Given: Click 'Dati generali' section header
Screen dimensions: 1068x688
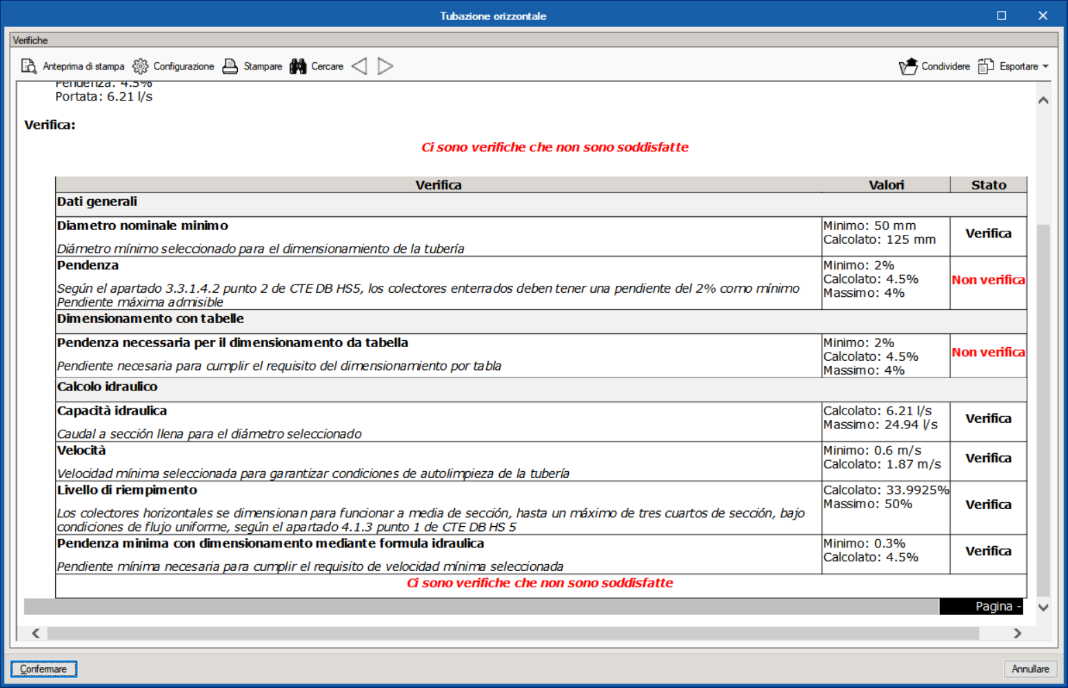Looking at the screenshot, I should click(97, 201).
